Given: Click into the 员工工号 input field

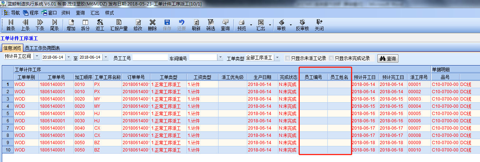Looking at the screenshot, I should (x=150, y=58).
